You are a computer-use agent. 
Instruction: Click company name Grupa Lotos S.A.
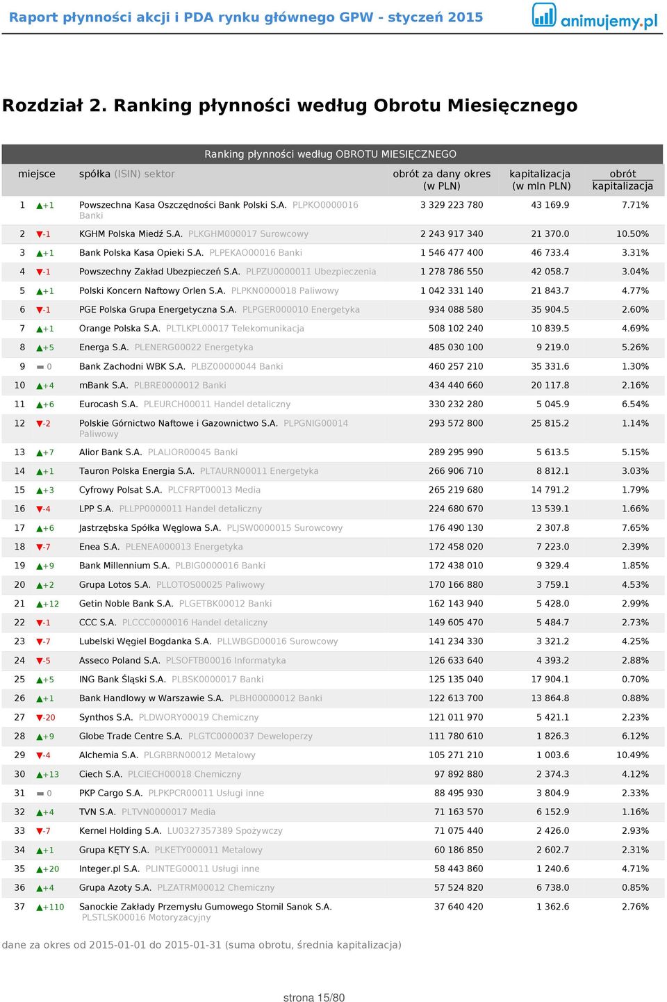[x=115, y=585]
